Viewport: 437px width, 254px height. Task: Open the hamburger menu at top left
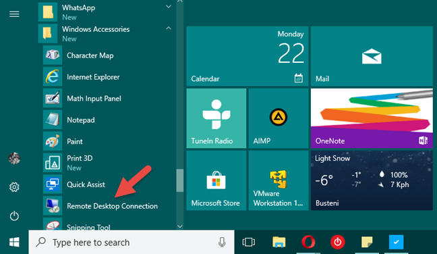[x=14, y=14]
